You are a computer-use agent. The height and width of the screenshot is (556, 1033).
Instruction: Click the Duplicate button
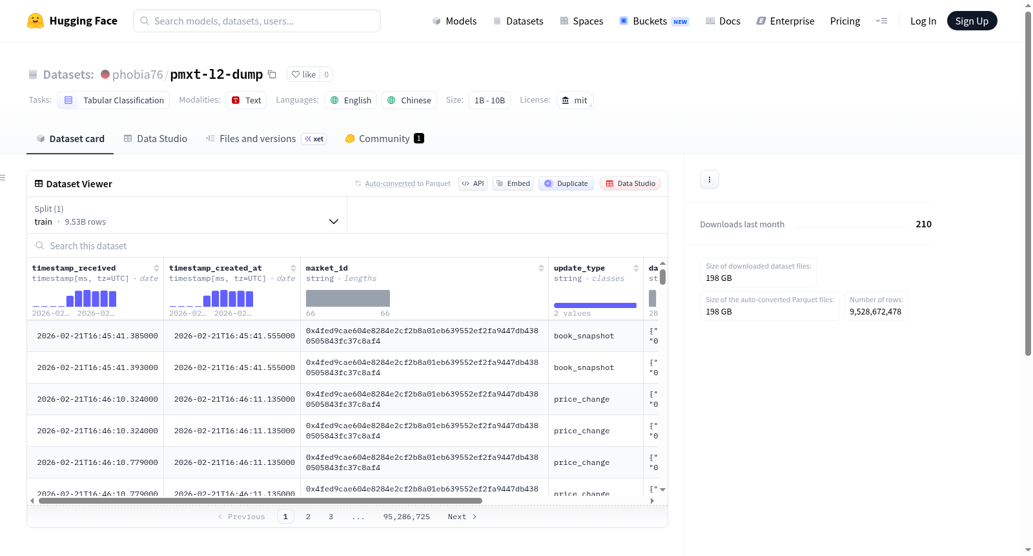(x=566, y=184)
